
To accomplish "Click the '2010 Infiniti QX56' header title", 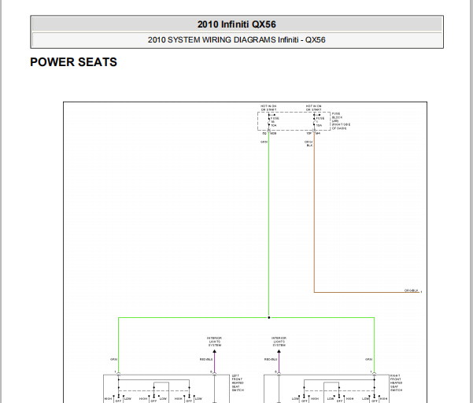I will pos(236,24).
